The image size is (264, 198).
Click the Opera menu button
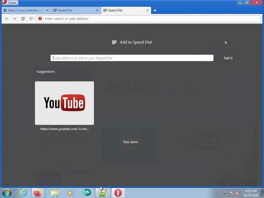coord(10,3)
